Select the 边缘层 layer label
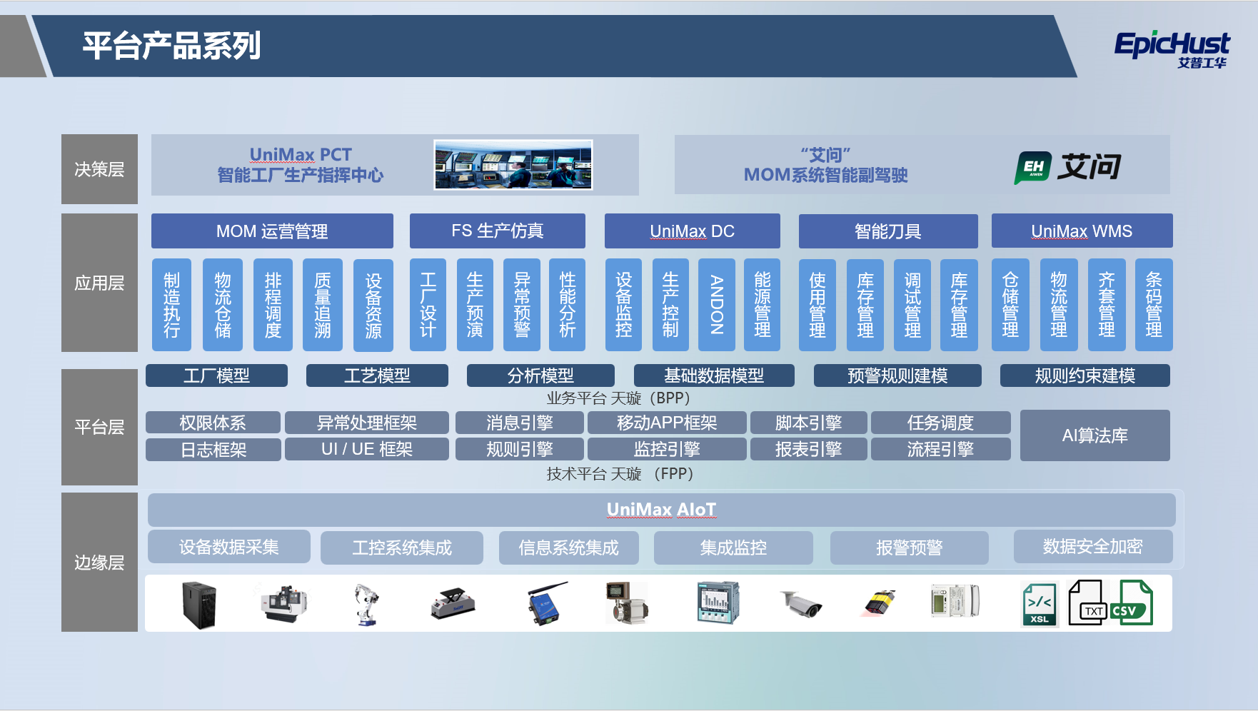 coord(99,563)
